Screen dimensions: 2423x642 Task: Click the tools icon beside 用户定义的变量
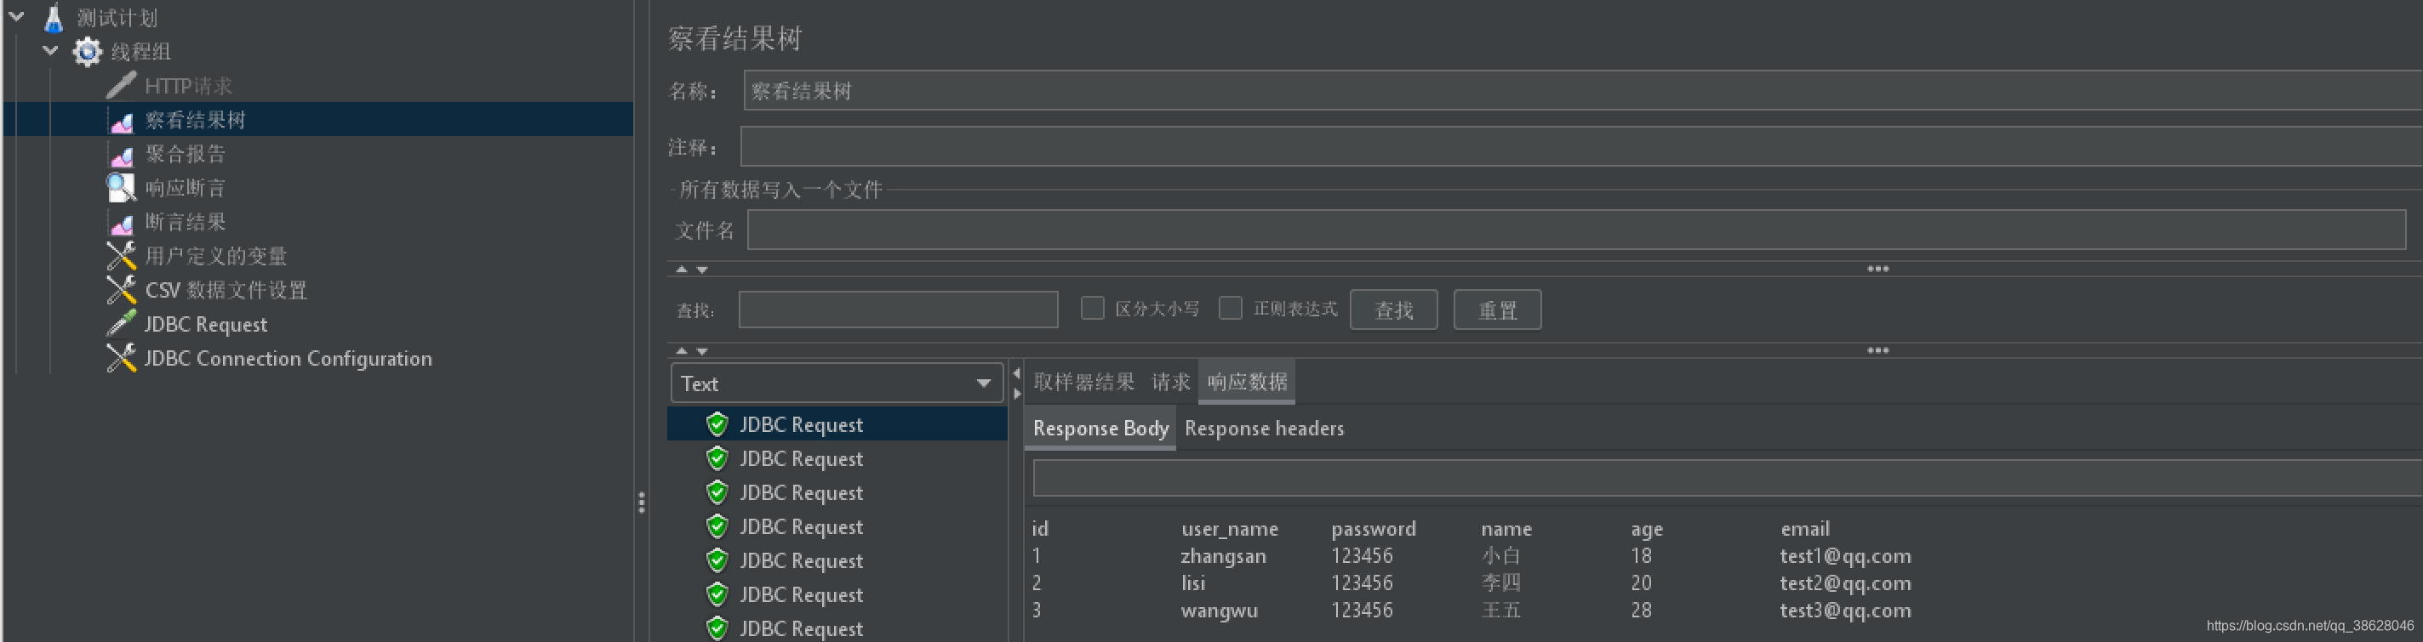(x=122, y=256)
